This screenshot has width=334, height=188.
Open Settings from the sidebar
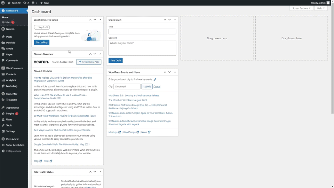tap(14, 132)
